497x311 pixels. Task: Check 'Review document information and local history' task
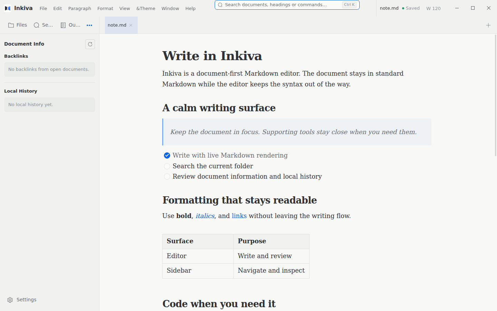167,177
